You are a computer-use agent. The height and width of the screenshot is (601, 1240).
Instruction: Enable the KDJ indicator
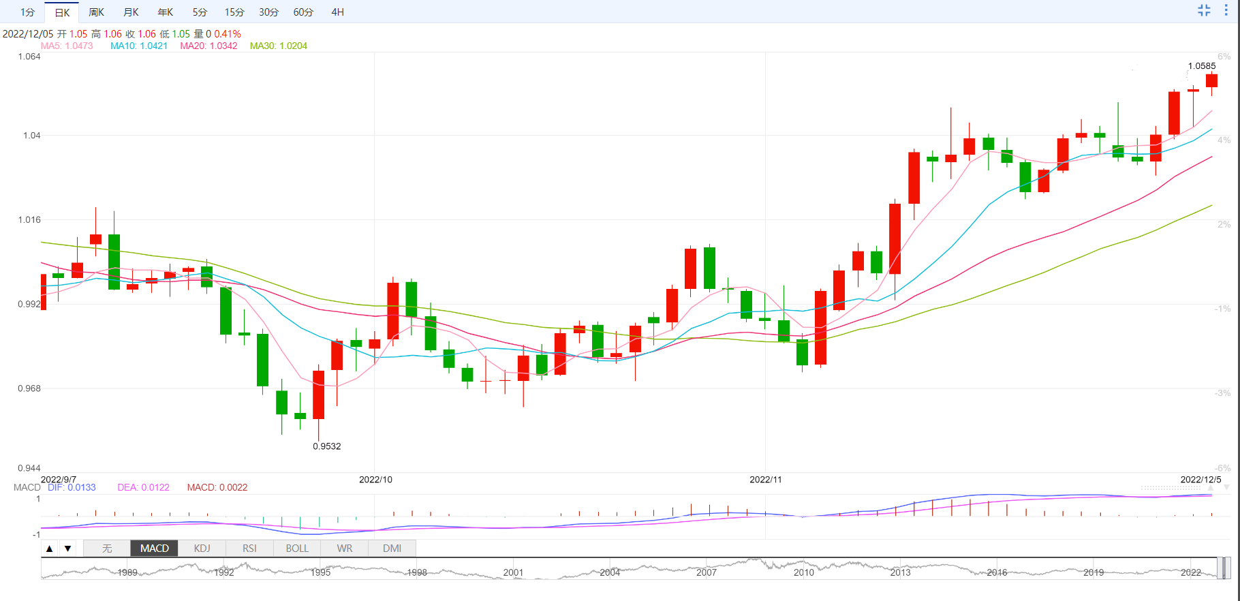[202, 549]
